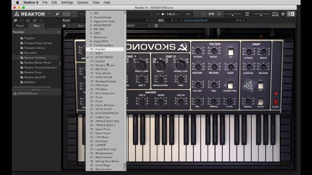The height and width of the screenshot is (175, 312).
Task: Click the Reaktor logo icon
Action: pyautogui.click(x=17, y=14)
